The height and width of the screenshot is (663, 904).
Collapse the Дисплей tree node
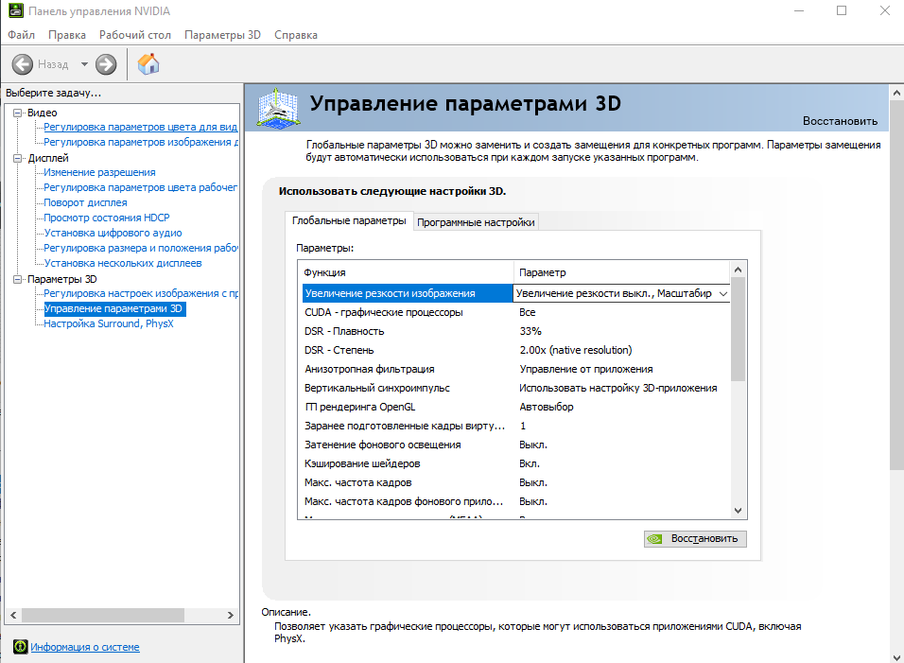(18, 158)
